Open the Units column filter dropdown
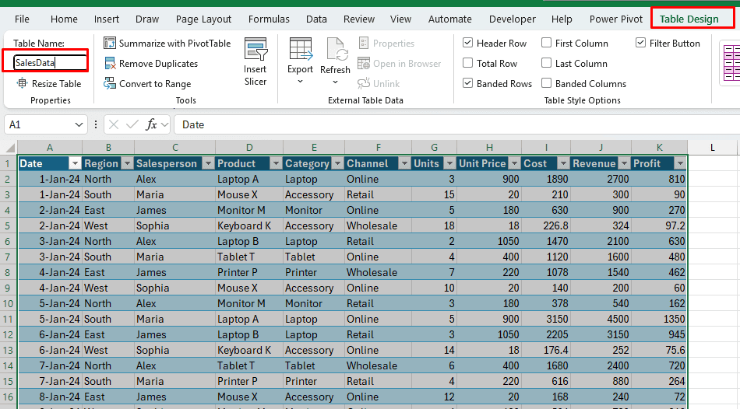The height and width of the screenshot is (409, 740). [x=449, y=163]
